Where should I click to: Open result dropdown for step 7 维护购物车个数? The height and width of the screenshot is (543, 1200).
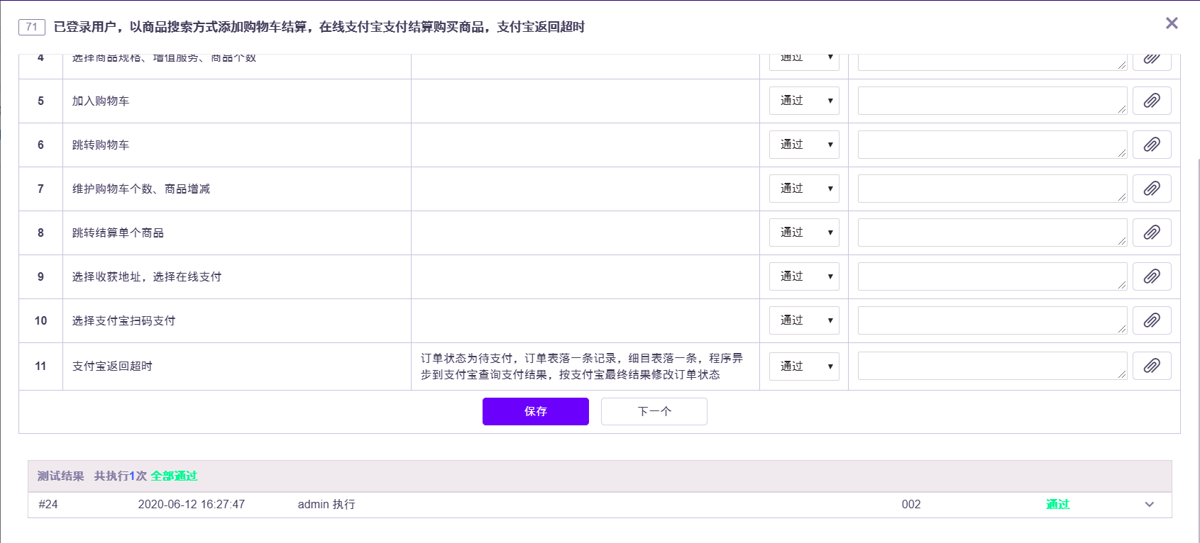click(804, 189)
